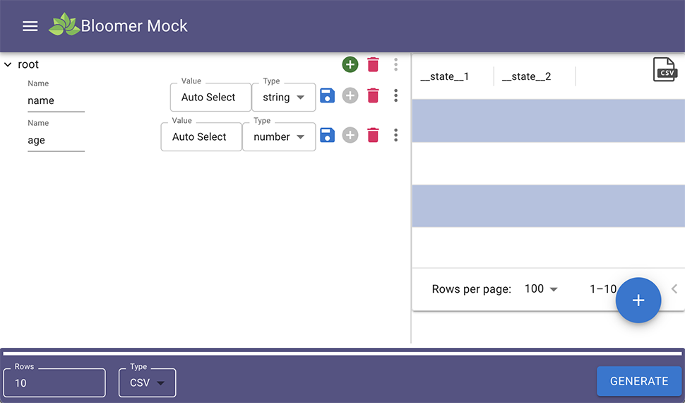This screenshot has width=685, height=403.
Task: Edit the Name field containing 'age'
Action: 56,141
